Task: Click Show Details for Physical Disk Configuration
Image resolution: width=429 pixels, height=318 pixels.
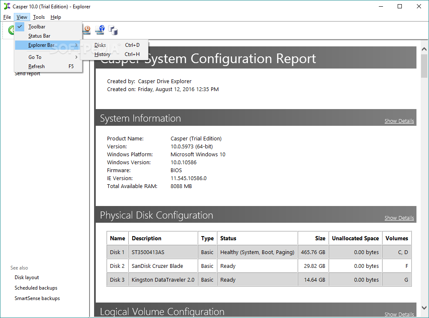Action: point(399,218)
